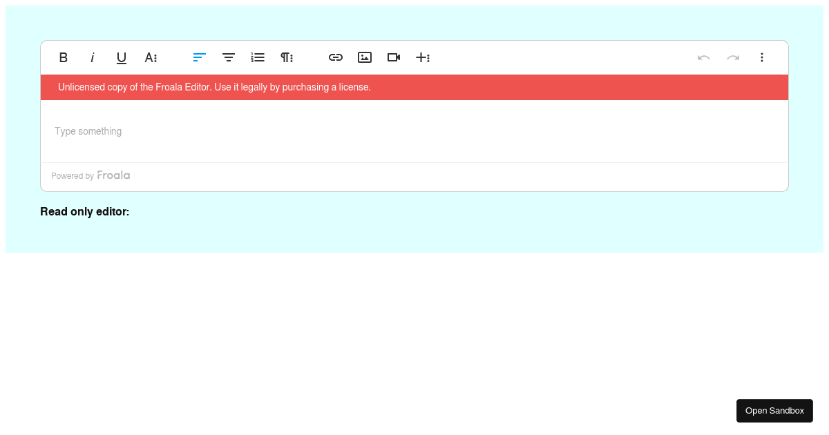Insert an image into the editor

point(365,57)
